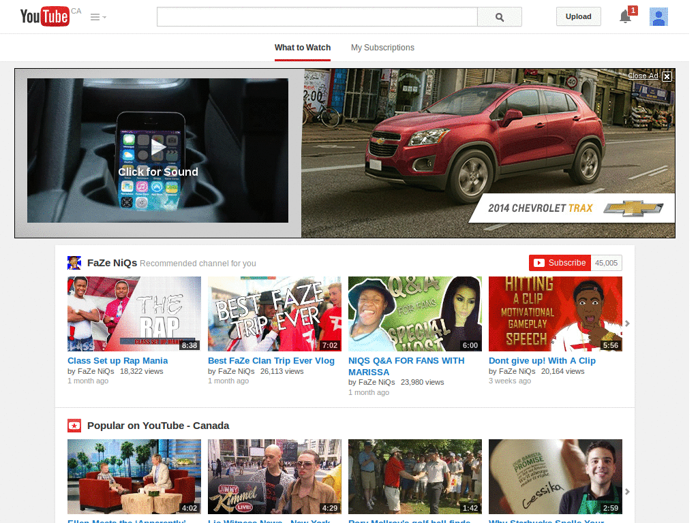Screen dimensions: 698x523
Task: Click Recommended channel for you text
Action: click(198, 264)
